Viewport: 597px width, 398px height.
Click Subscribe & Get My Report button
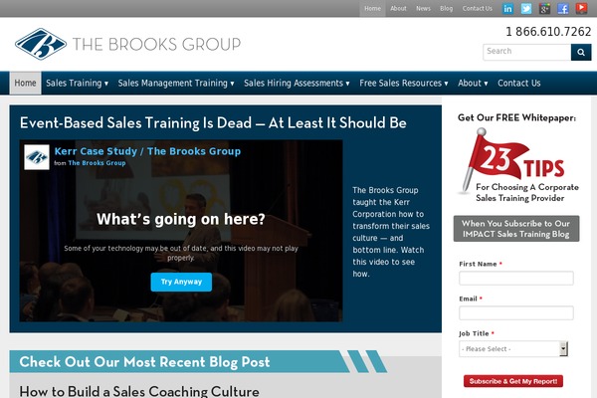pos(512,381)
